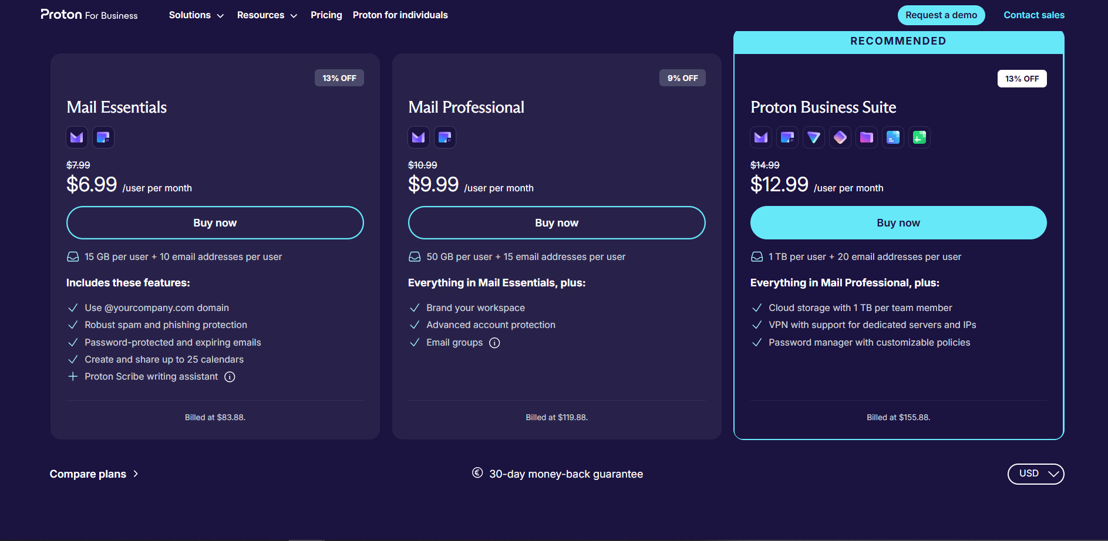The width and height of the screenshot is (1108, 541).
Task: Open the USD currency selector
Action: pyautogui.click(x=1036, y=474)
